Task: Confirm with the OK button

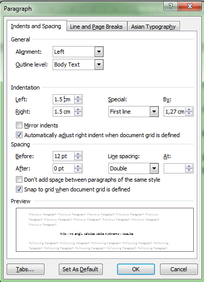Action: click(136, 269)
